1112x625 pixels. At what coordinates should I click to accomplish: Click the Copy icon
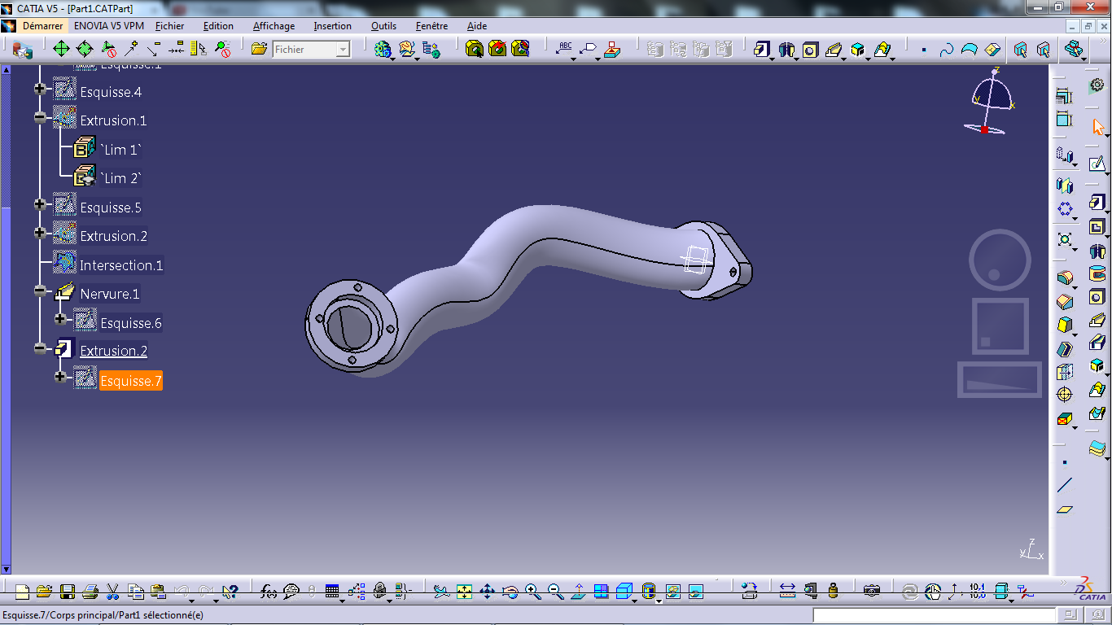(136, 592)
